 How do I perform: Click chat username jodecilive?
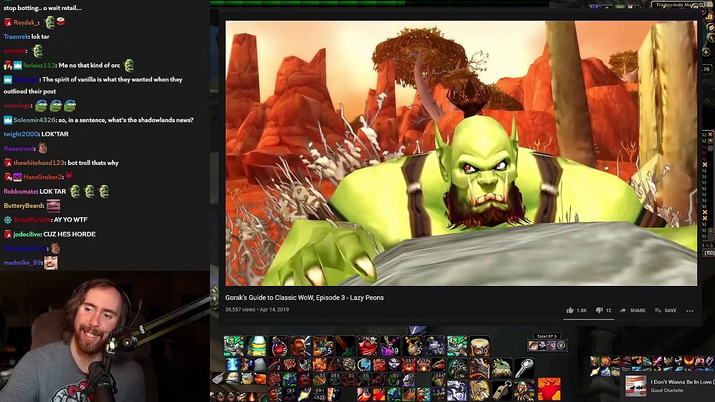click(x=27, y=234)
